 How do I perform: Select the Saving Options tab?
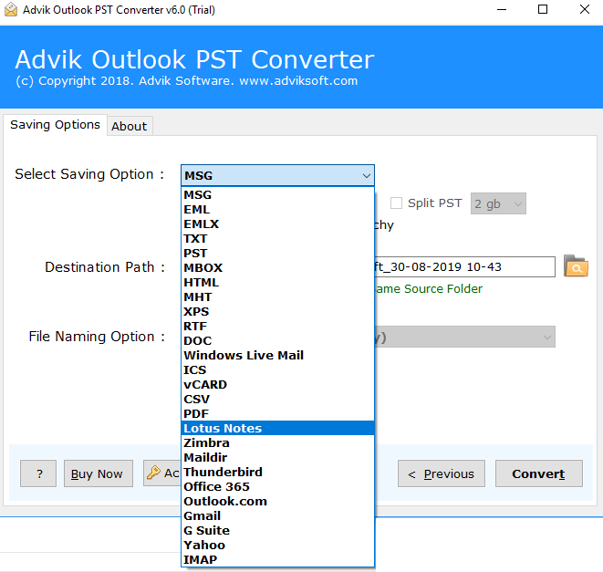point(55,125)
